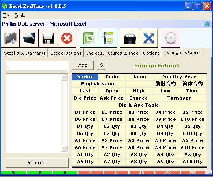Switch to Stocks & Warrants tab
The image size is (213, 177).
[24, 53]
